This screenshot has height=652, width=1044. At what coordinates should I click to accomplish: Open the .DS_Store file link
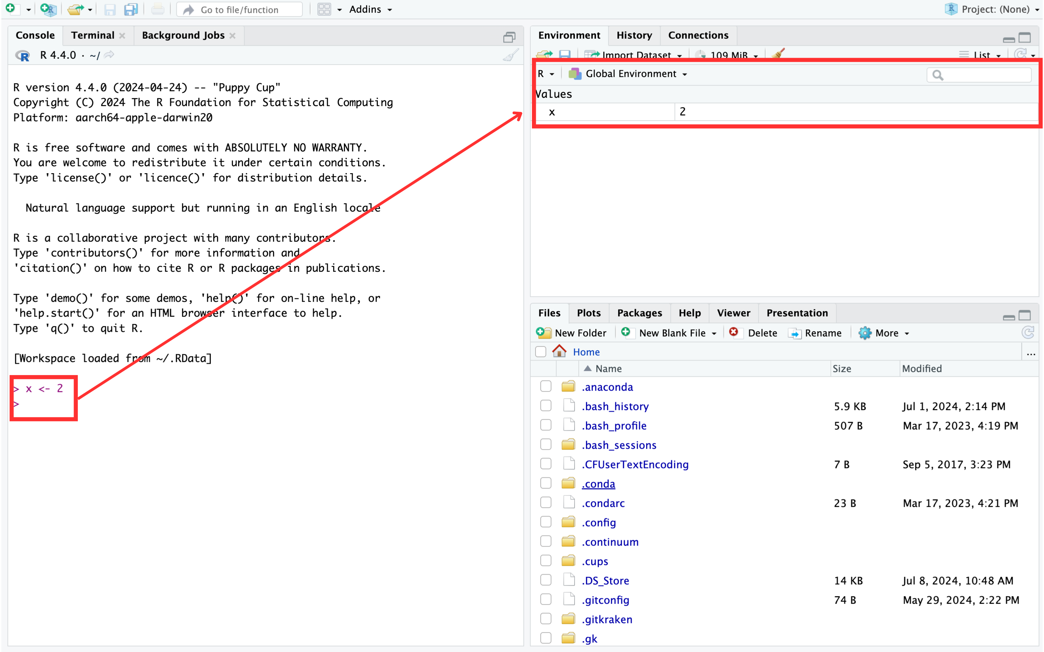[x=605, y=580]
